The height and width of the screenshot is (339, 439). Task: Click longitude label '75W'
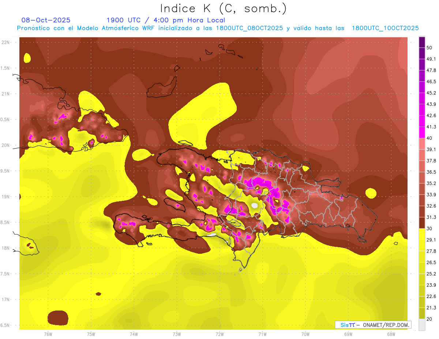coord(91,334)
